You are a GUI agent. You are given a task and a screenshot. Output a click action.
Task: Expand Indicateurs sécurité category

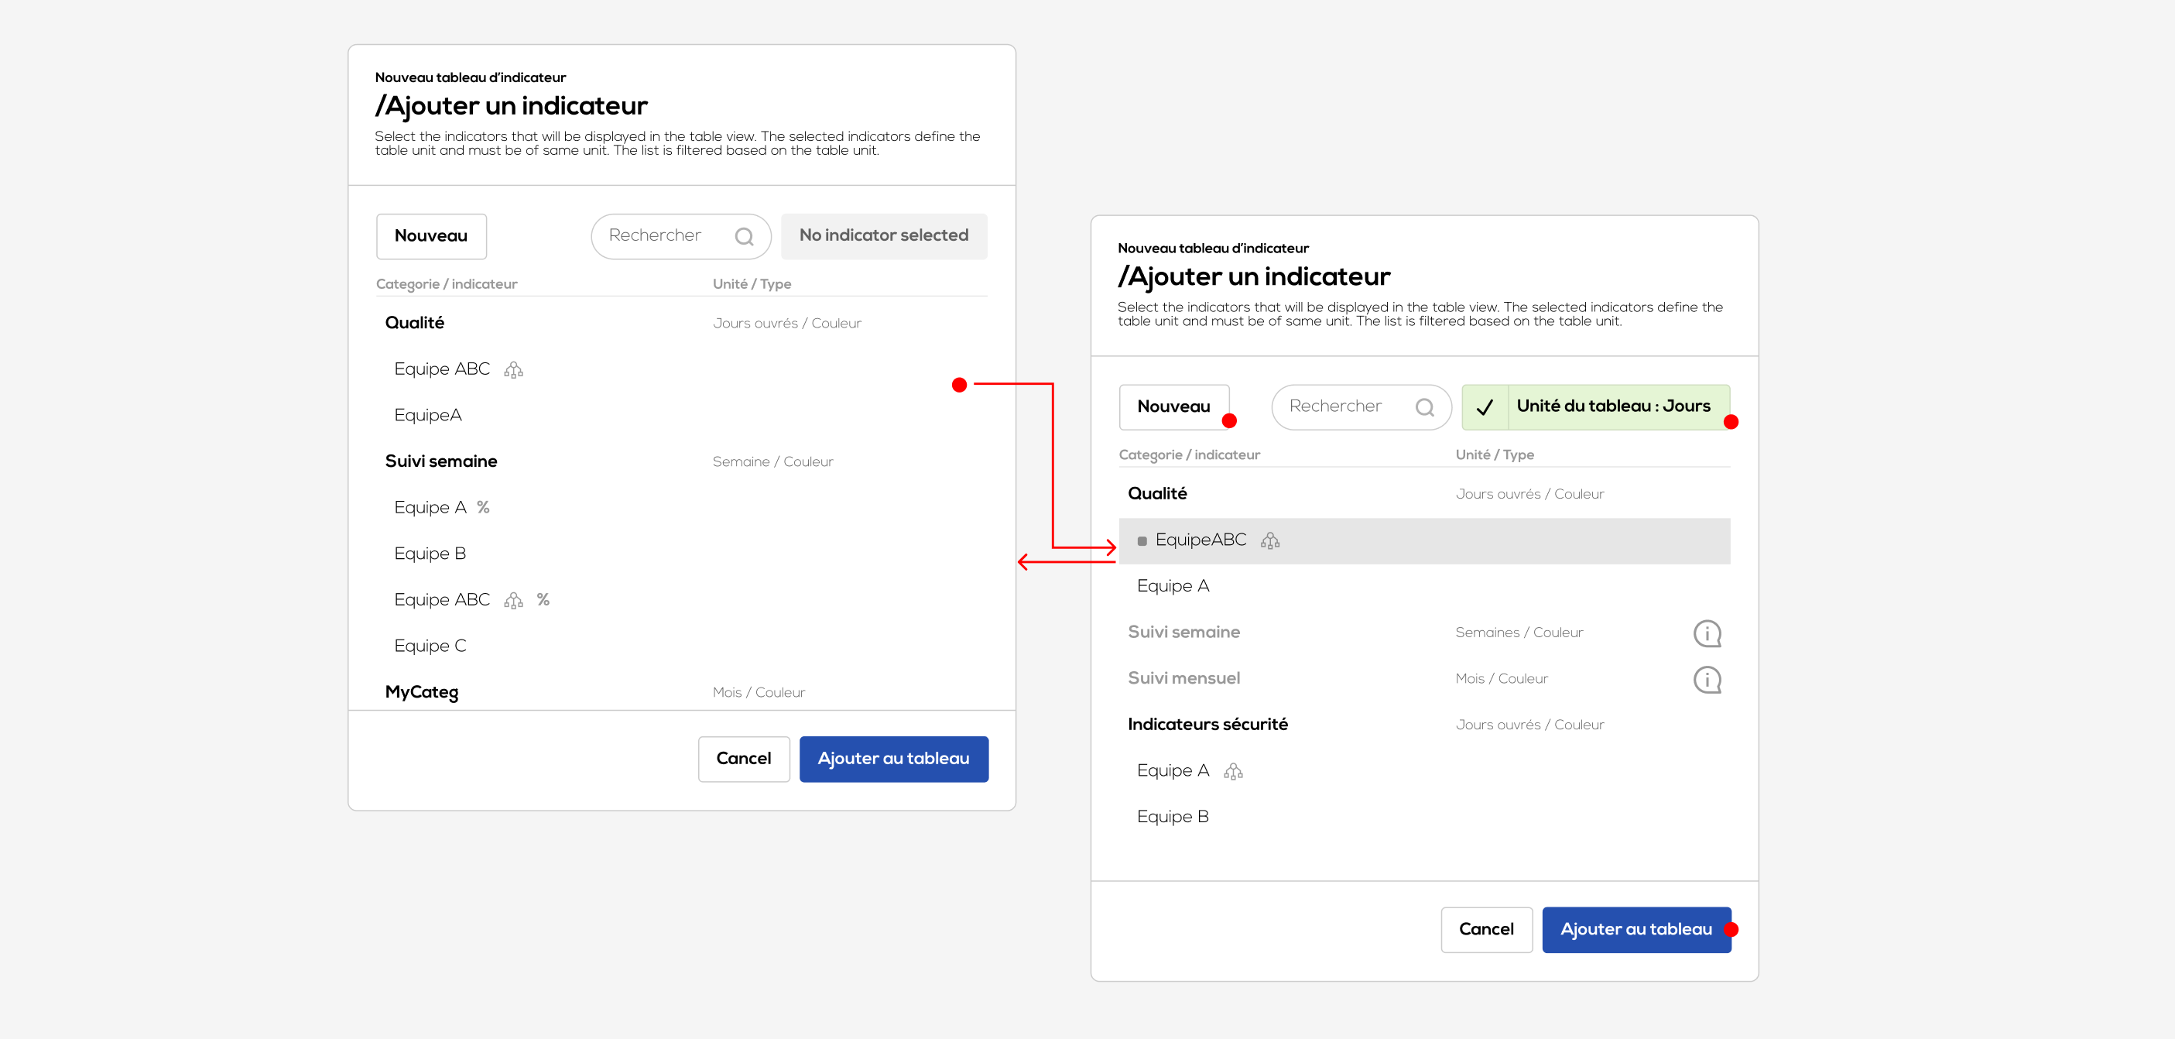[x=1207, y=724]
